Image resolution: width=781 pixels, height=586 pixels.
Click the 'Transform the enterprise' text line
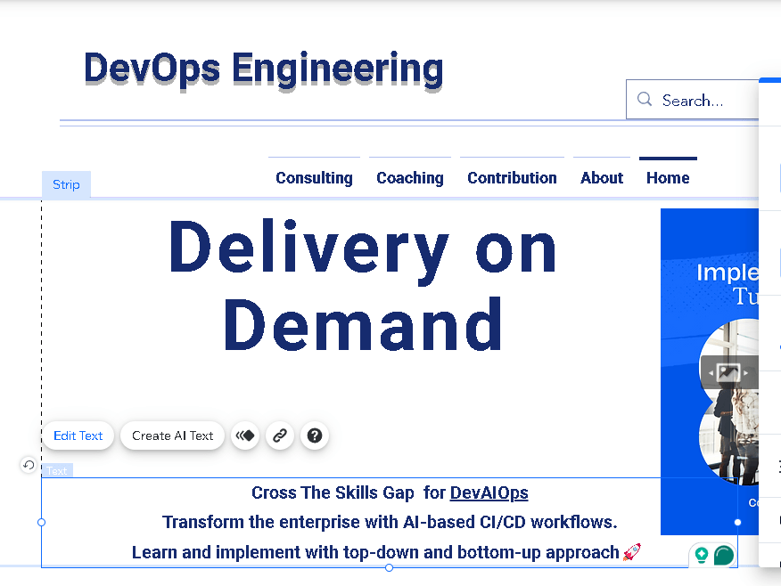[390, 523]
